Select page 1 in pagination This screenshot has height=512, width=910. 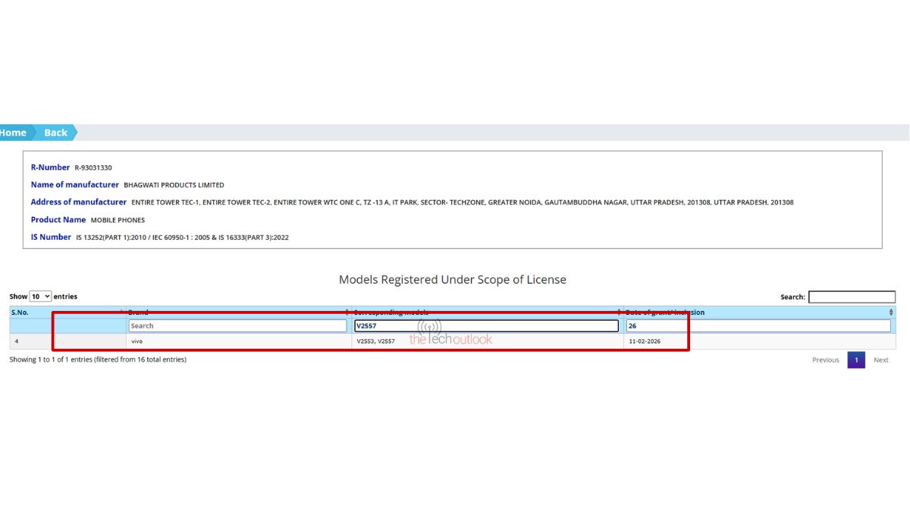pos(855,360)
